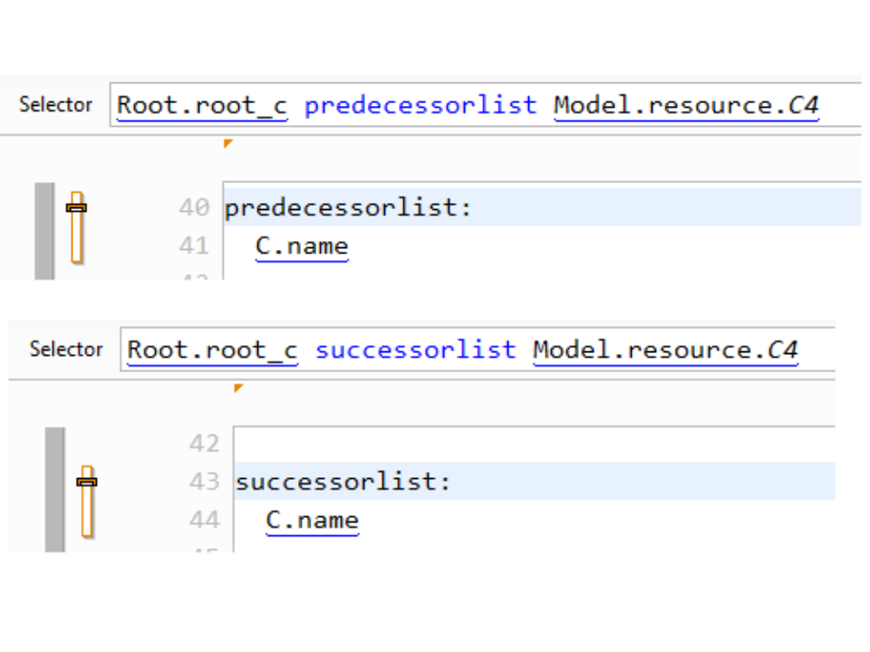Screen dimensions: 870x652
Task: Open the C.name link on line 44
Action: click(x=312, y=521)
